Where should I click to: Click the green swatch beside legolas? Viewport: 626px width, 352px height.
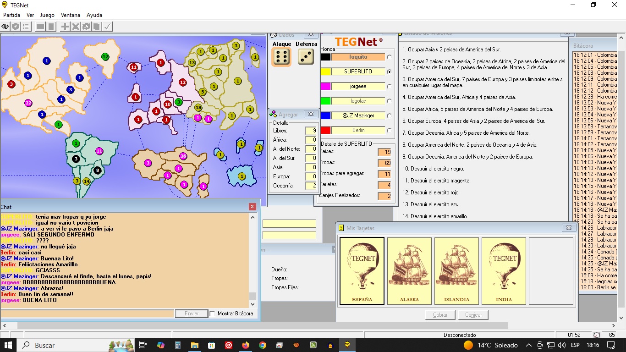point(325,101)
